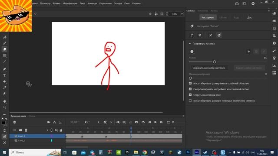Viewport: 278px width, 156px height.
Task: Select the Text tool
Action: [x=5, y=75]
